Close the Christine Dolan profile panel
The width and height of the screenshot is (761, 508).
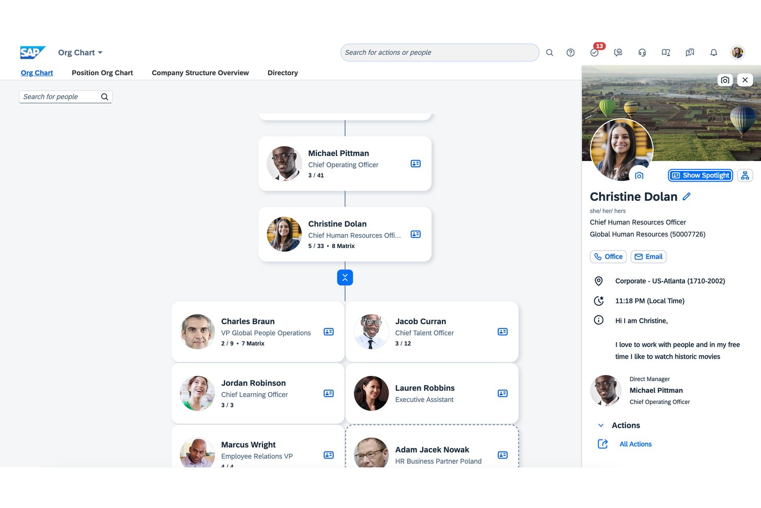pyautogui.click(x=745, y=80)
